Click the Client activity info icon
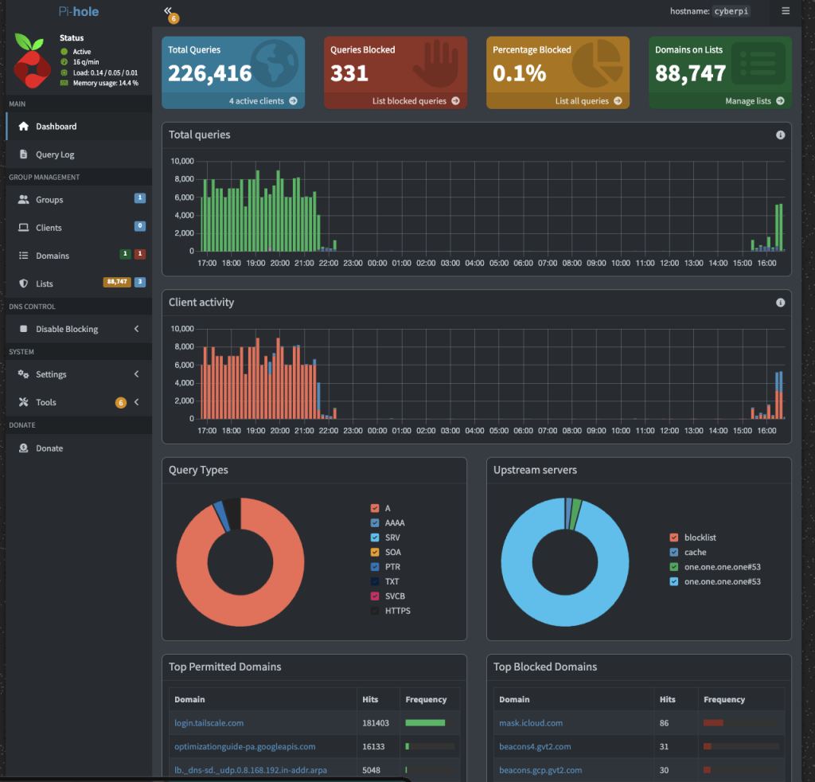Screen dimensions: 815x782 [780, 303]
